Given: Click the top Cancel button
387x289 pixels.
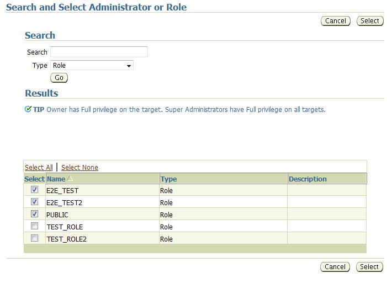Looking at the screenshot, I should pos(336,21).
